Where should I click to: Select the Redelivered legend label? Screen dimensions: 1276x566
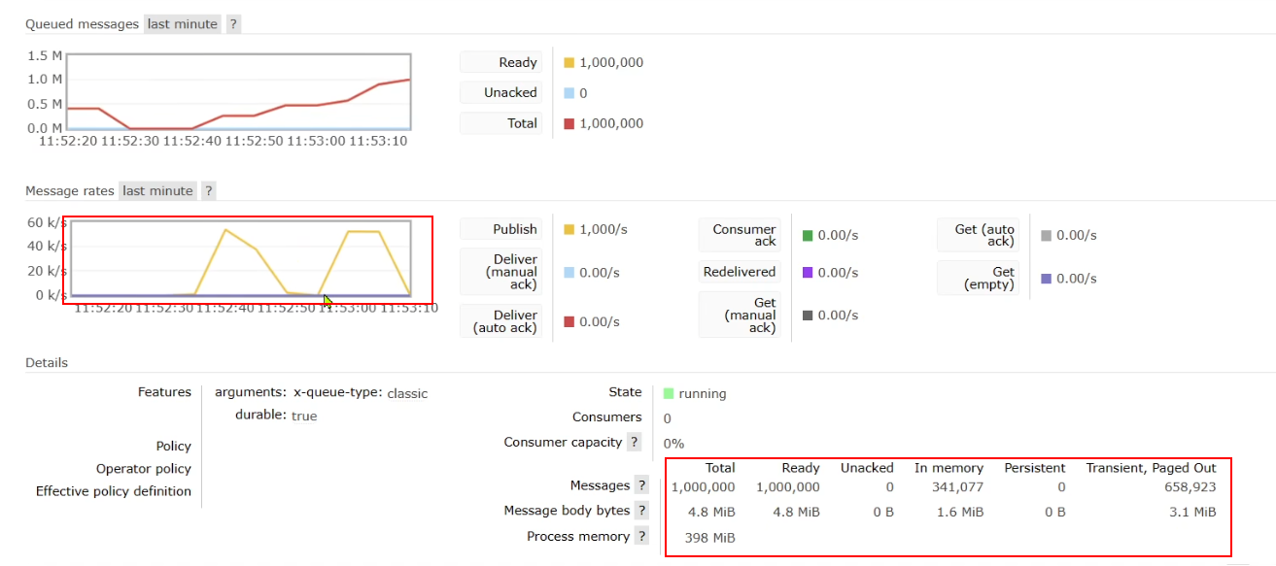(x=739, y=272)
